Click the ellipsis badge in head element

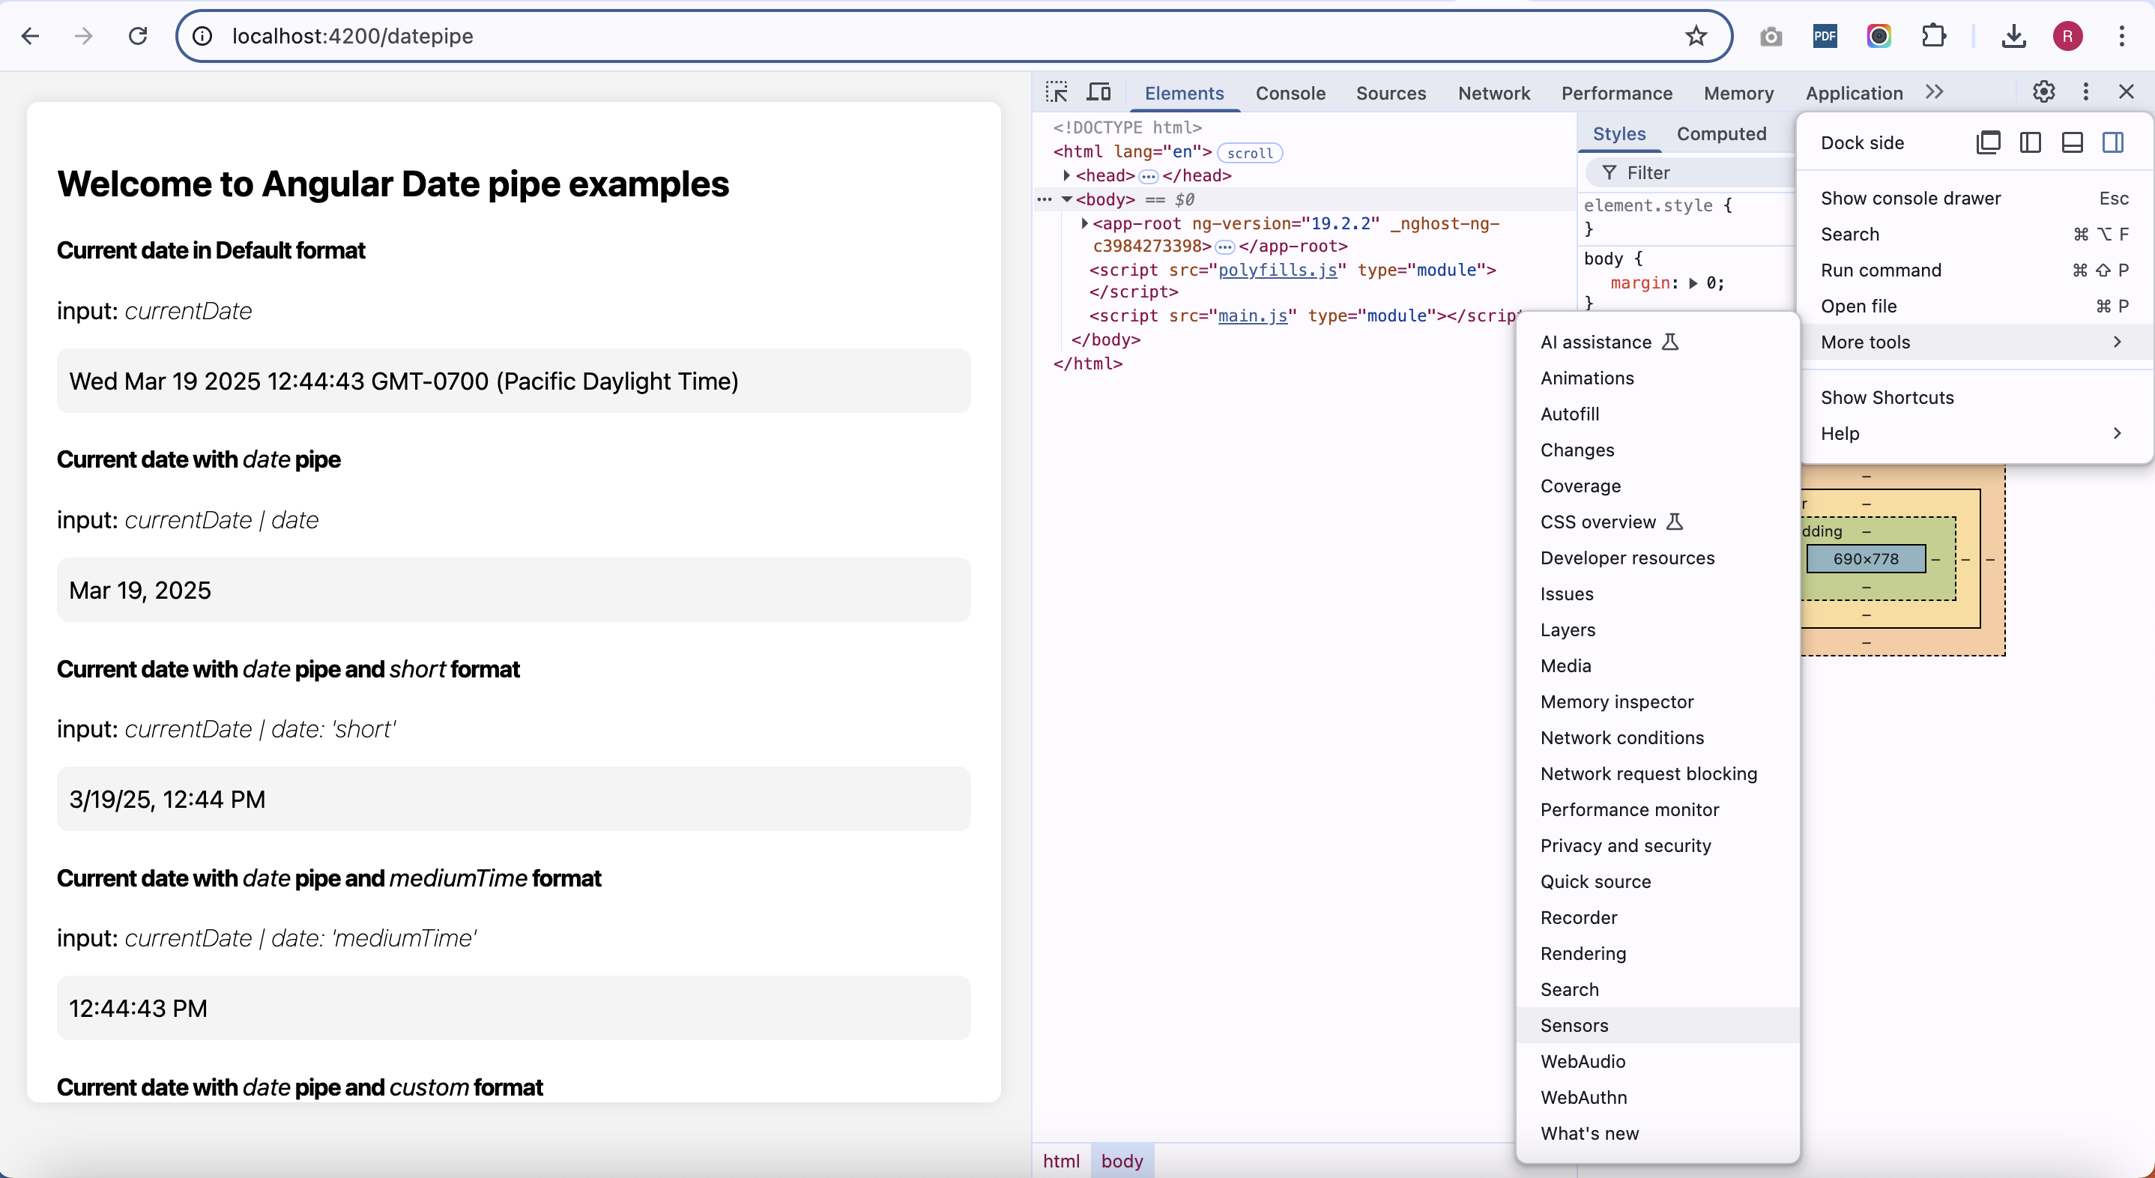(x=1149, y=175)
